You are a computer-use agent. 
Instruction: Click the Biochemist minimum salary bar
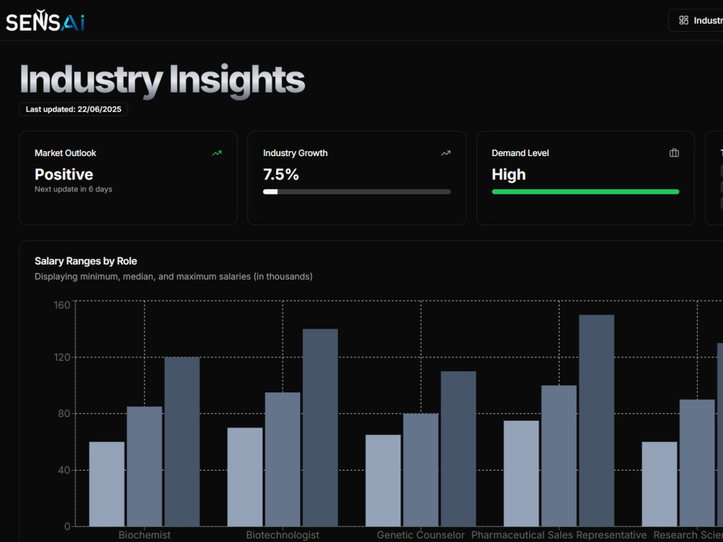click(106, 484)
